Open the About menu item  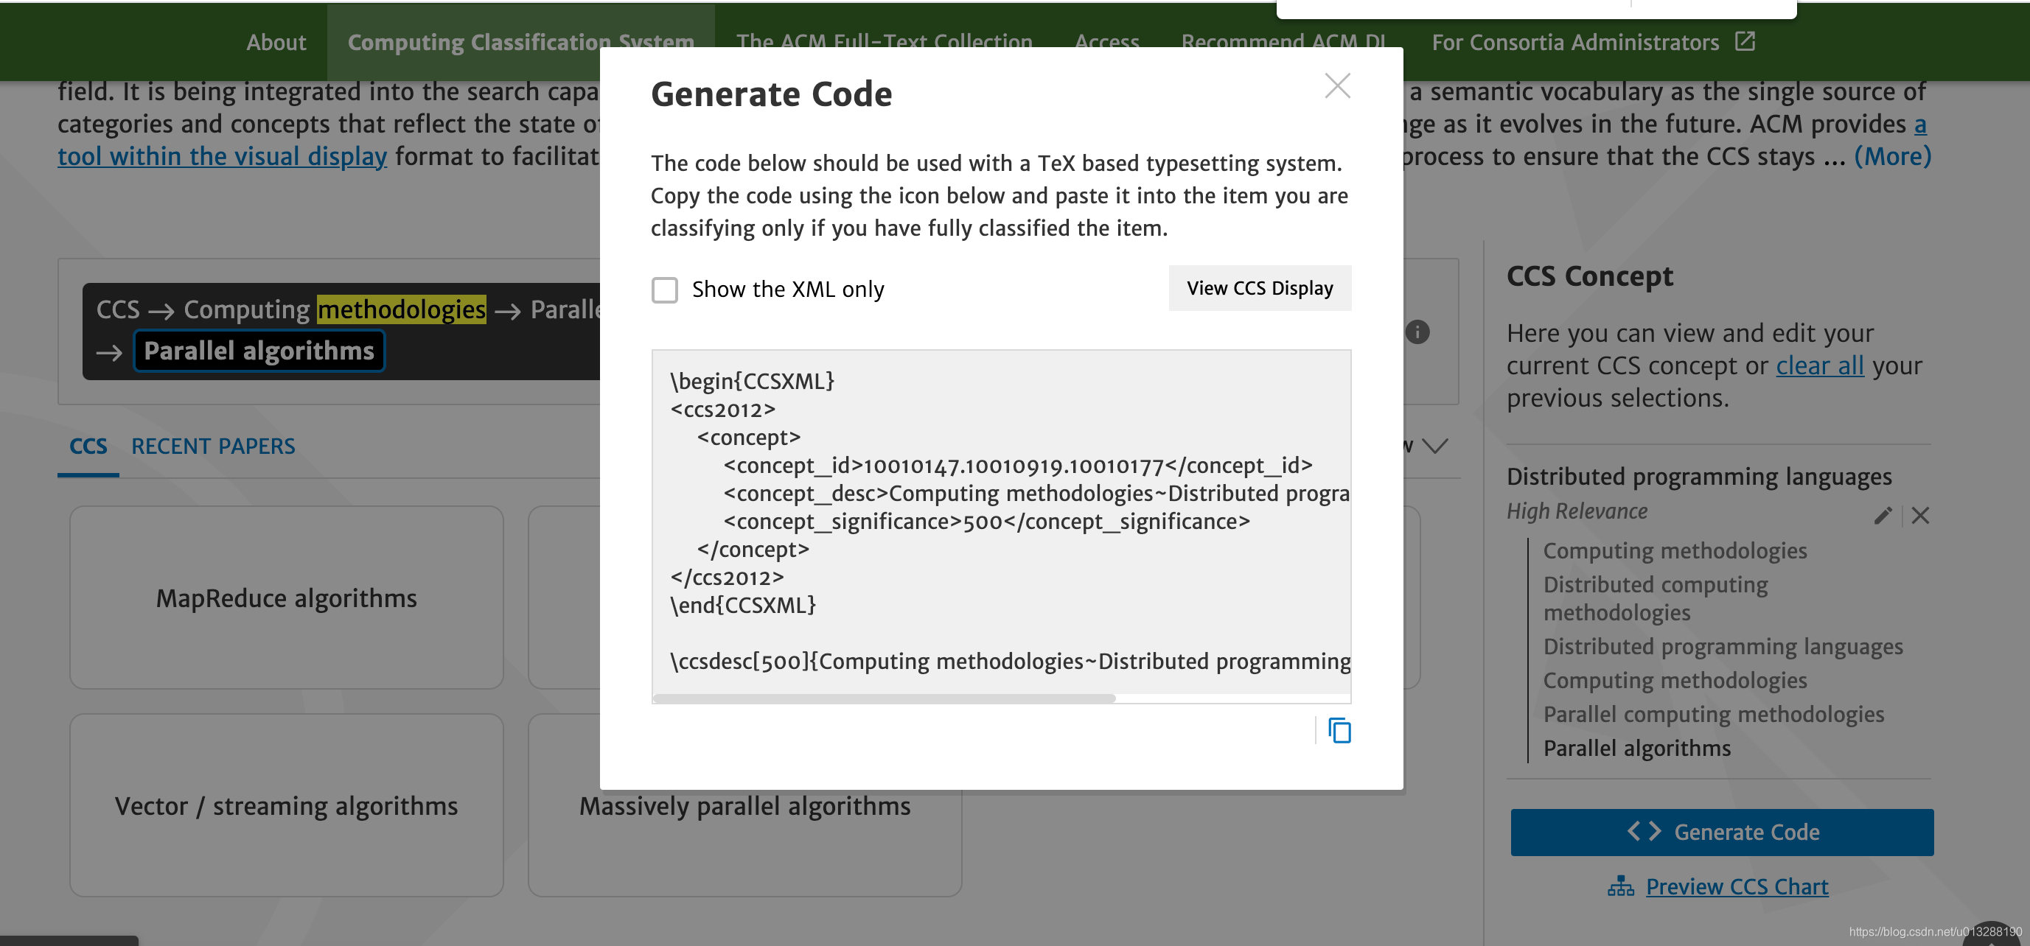pyautogui.click(x=276, y=43)
